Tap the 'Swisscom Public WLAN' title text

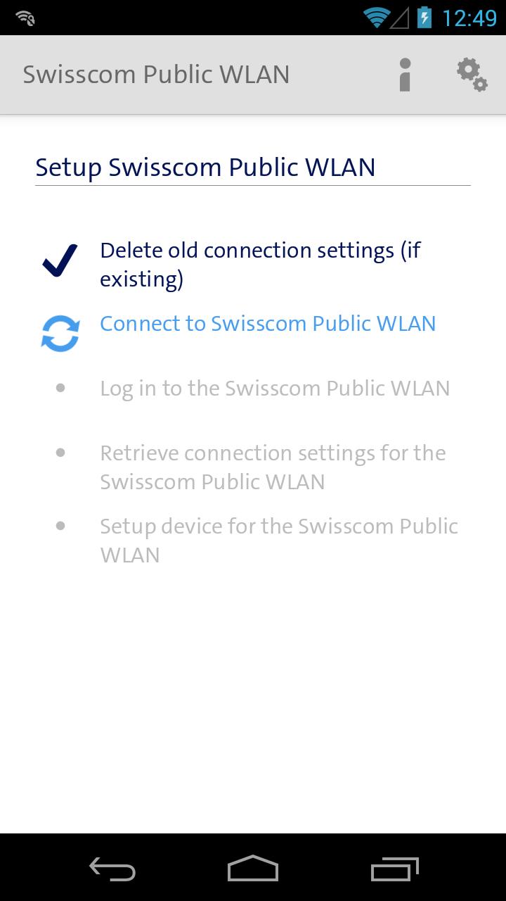[x=156, y=74]
